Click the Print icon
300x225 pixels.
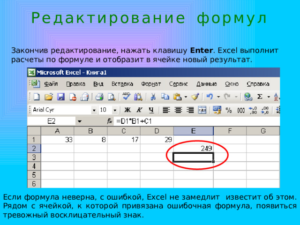pos(99,97)
